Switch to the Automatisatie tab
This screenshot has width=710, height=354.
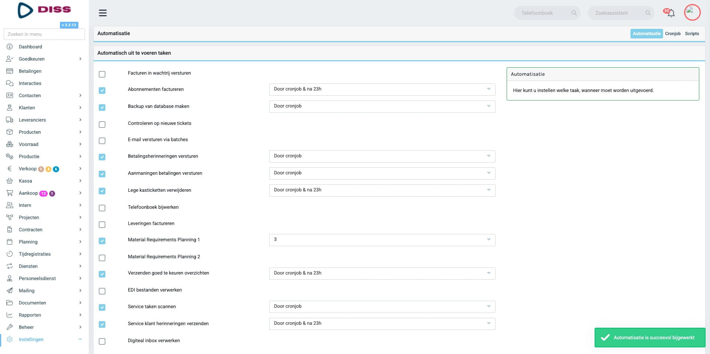646,34
